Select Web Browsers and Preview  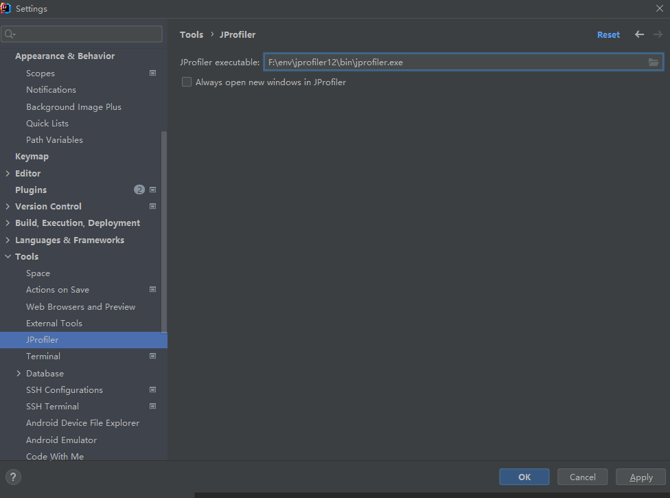(x=80, y=307)
